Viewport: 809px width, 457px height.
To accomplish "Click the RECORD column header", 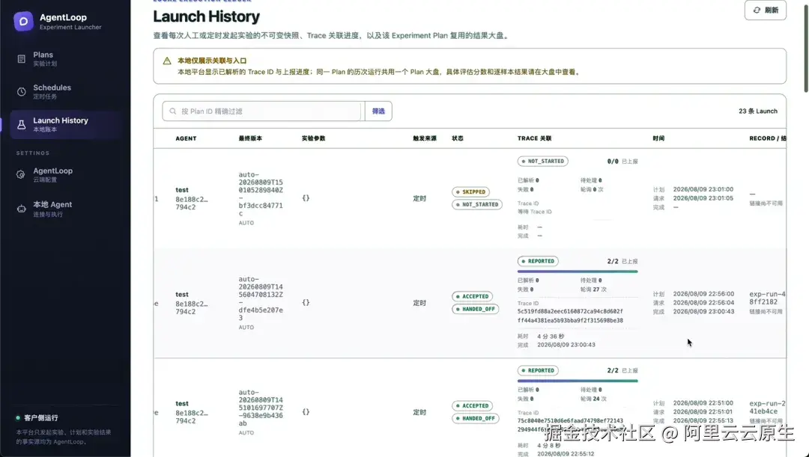I will 767,138.
